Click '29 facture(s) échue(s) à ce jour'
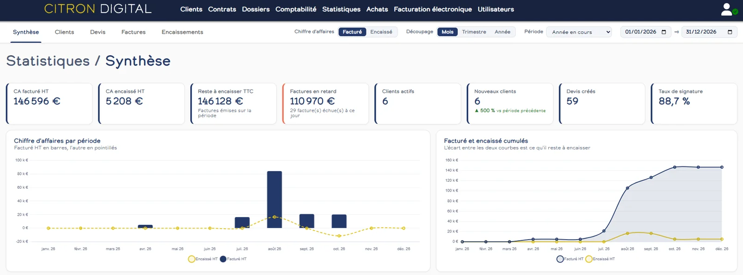The height and width of the screenshot is (275, 743). [322, 113]
